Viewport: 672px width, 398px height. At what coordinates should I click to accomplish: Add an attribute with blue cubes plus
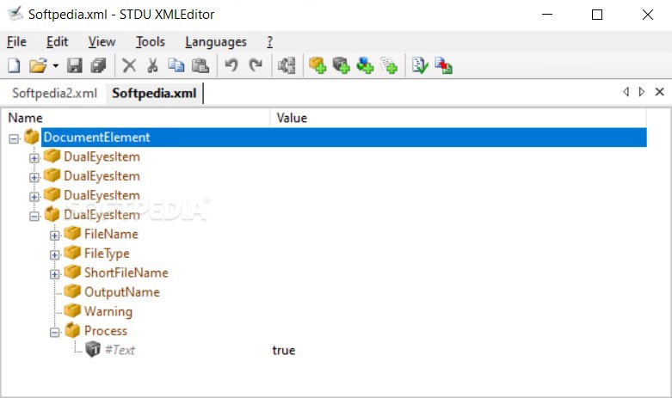(365, 65)
